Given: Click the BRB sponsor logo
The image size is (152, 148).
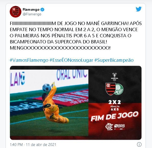Looking at the screenshot, I should (x=119, y=127).
